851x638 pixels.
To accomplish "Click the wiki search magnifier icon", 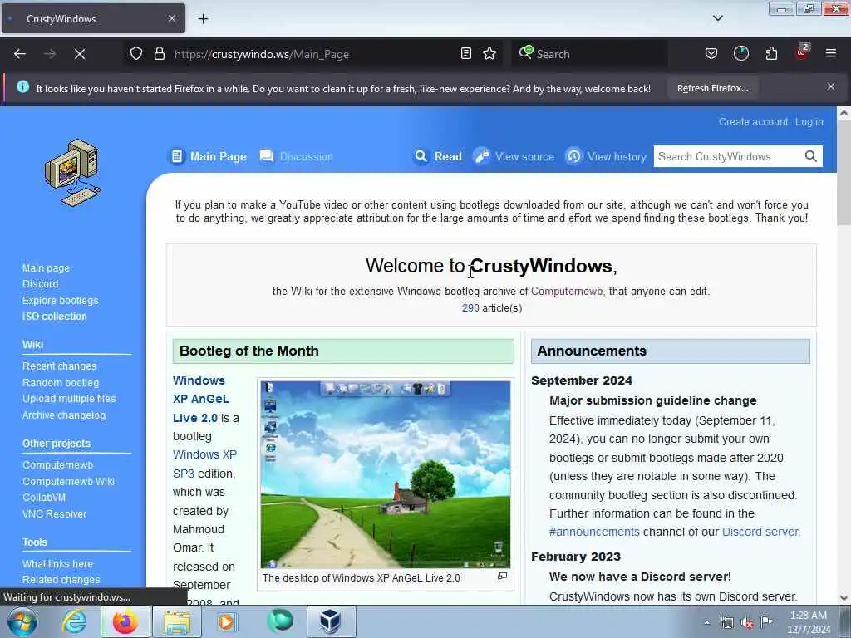I will tap(811, 156).
